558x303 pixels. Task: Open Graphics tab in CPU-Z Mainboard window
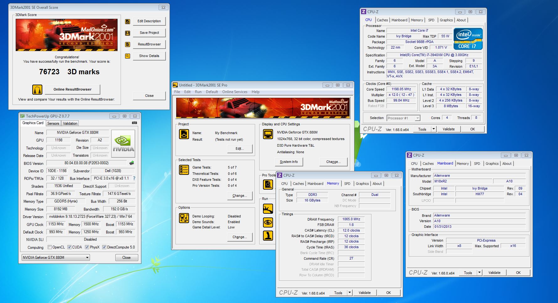pos(492,164)
